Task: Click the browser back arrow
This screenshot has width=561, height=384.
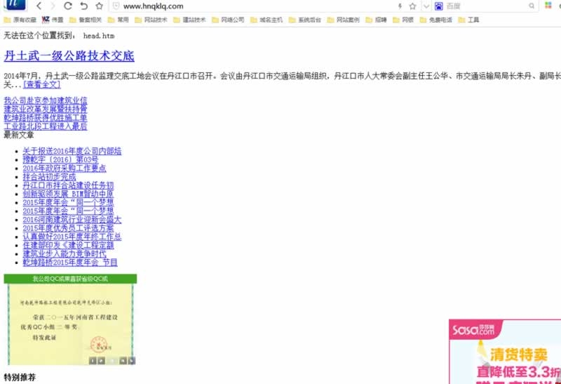Action: tap(39, 6)
